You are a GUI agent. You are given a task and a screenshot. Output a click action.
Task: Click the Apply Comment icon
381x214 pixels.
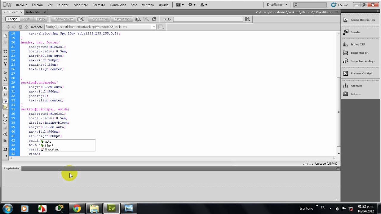5,116
